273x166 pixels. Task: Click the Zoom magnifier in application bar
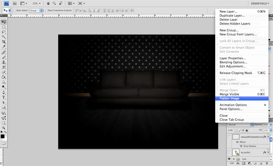(54, 3)
